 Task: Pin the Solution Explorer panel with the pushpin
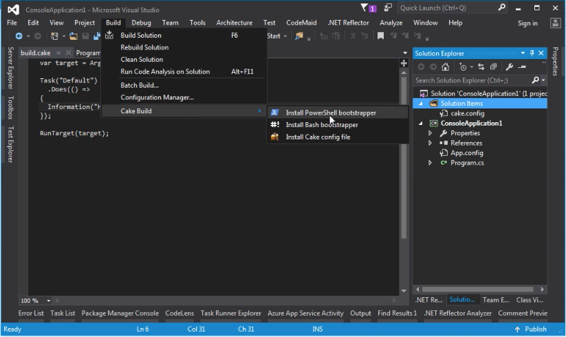click(532, 53)
